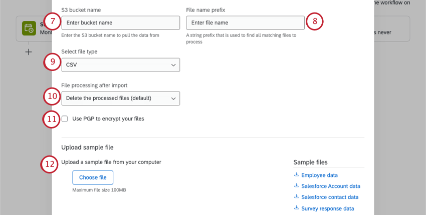Click into the File name prefix field
Viewport: 426px width, 215px height.
(245, 23)
